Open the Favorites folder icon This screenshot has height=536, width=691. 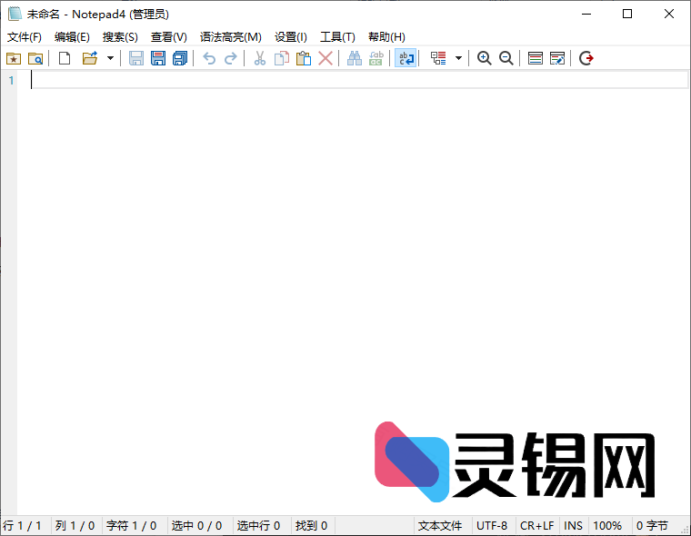14,58
